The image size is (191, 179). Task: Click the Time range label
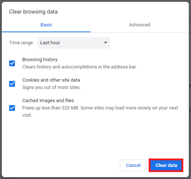click(x=21, y=43)
